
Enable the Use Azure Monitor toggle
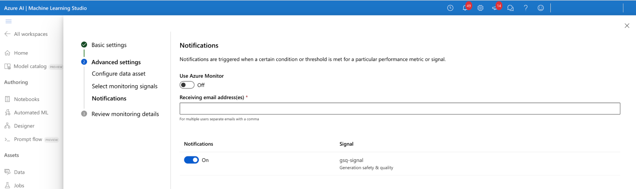click(x=187, y=85)
